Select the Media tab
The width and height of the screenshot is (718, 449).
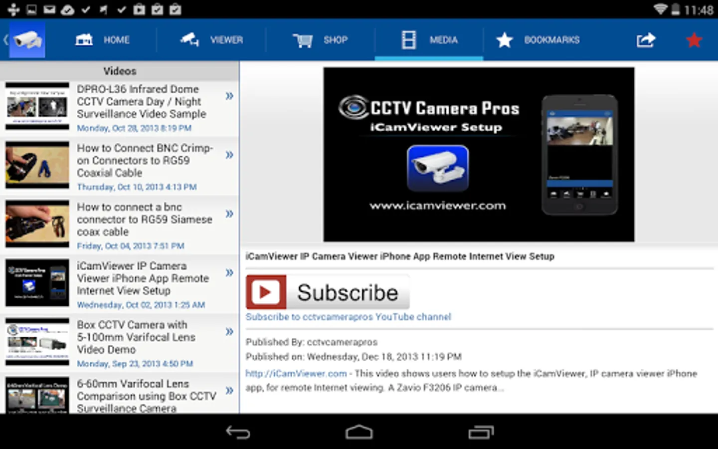tap(429, 40)
